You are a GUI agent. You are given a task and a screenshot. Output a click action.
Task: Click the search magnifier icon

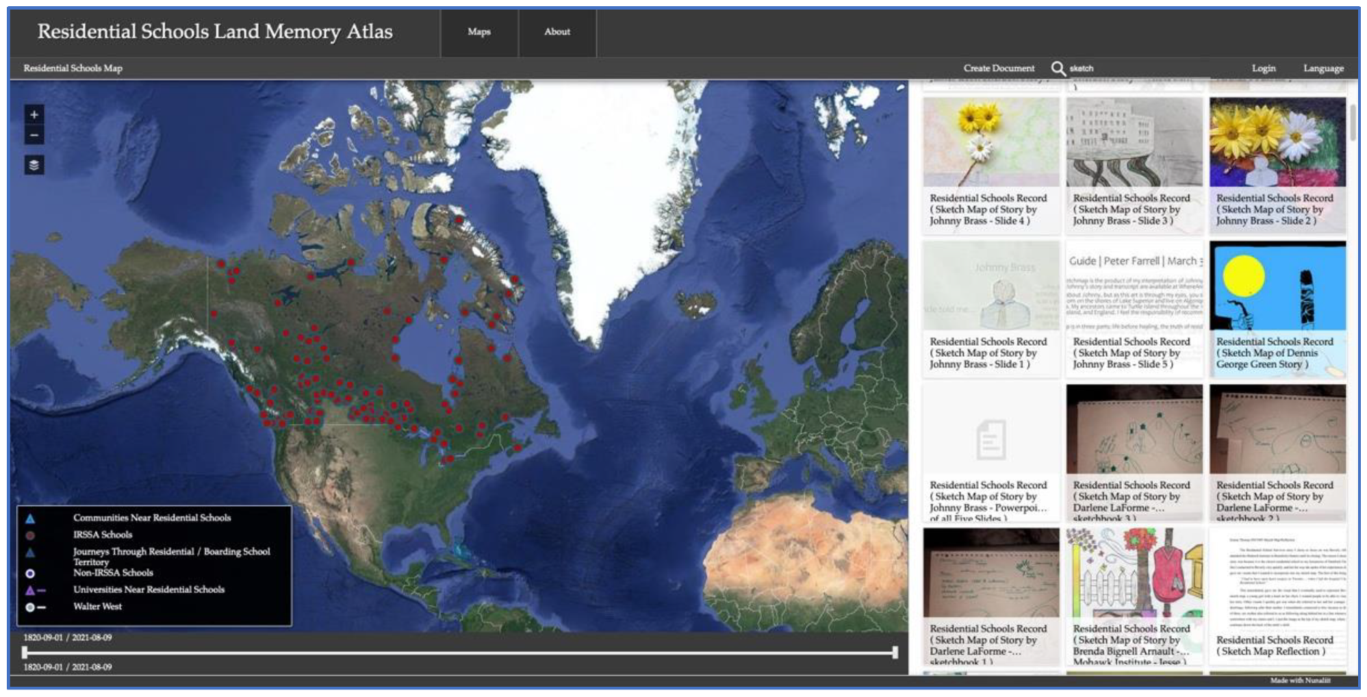[1058, 68]
